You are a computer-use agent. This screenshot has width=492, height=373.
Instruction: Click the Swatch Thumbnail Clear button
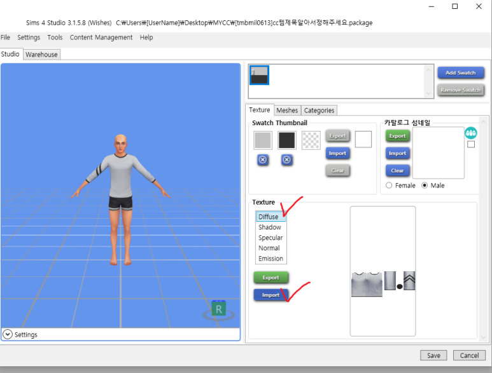coord(337,171)
